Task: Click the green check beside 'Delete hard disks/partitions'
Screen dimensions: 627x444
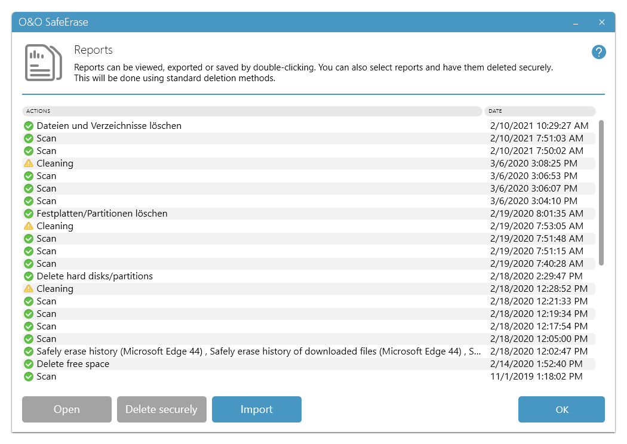Action: pos(28,276)
